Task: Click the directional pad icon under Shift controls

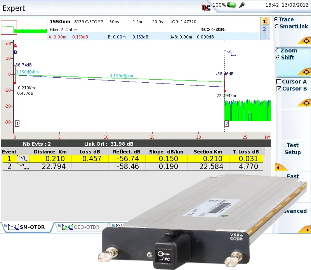Action: coord(306,72)
